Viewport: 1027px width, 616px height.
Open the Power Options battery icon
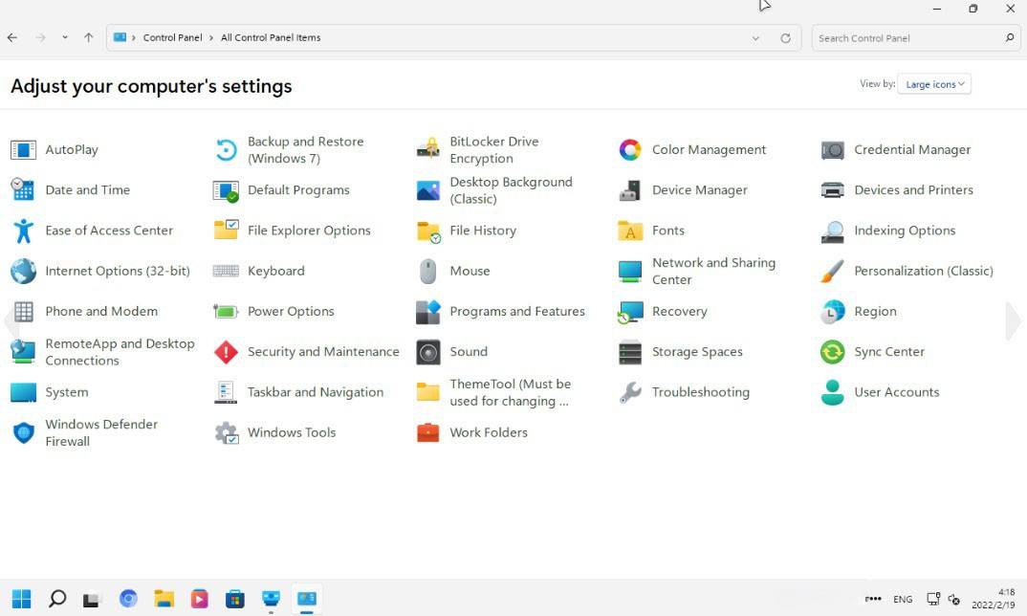click(226, 312)
